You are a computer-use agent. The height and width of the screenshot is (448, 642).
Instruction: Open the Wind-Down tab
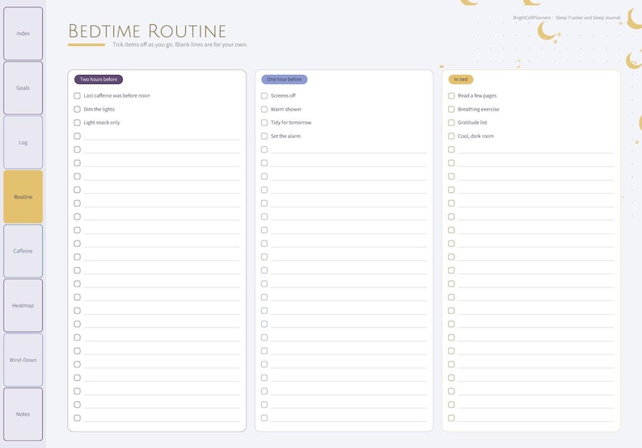pos(23,360)
